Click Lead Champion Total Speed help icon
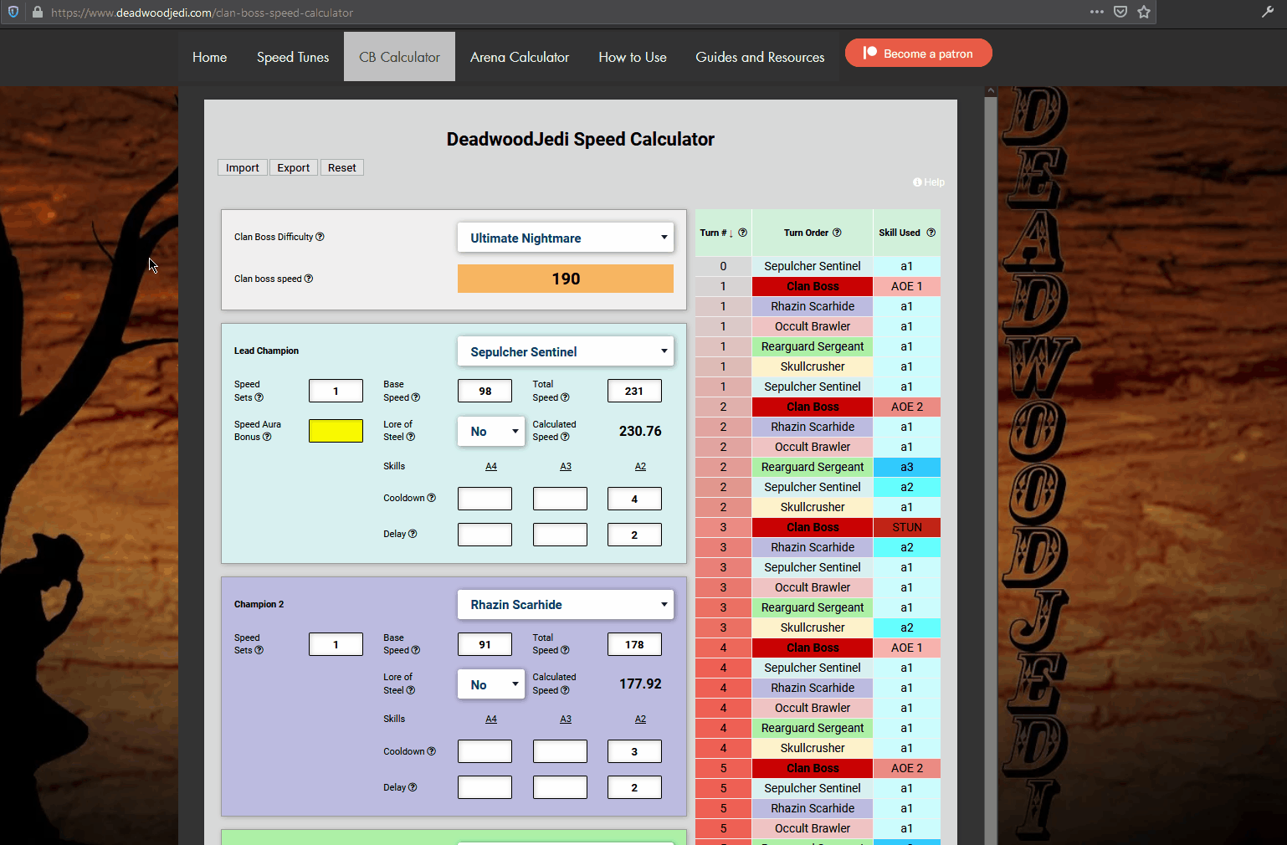The height and width of the screenshot is (845, 1287). (565, 397)
